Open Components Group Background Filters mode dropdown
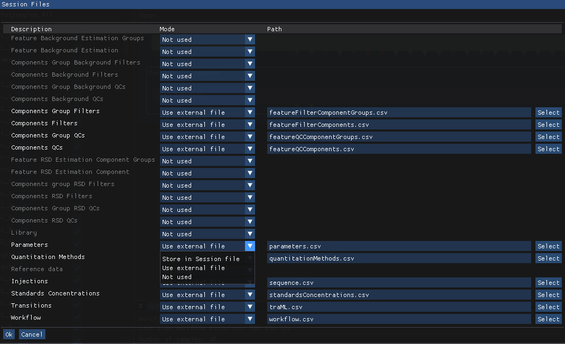565x344 pixels. pos(207,64)
